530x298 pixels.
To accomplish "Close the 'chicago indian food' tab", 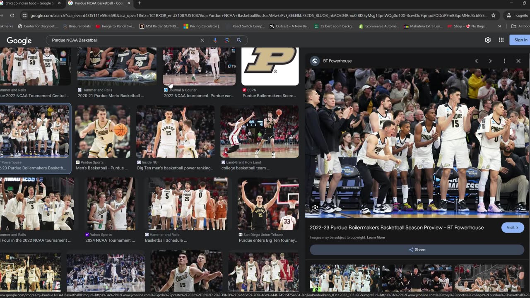I will (59, 3).
